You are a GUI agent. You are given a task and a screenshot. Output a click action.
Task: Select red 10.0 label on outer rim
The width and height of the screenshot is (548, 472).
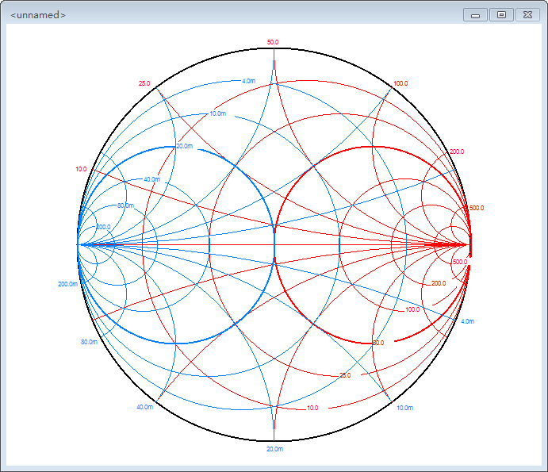coord(81,169)
